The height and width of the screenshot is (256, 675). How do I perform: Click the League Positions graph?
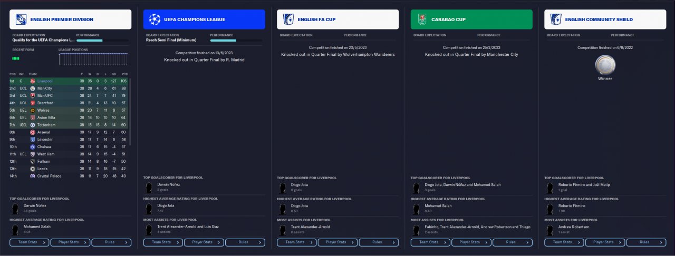coord(93,59)
